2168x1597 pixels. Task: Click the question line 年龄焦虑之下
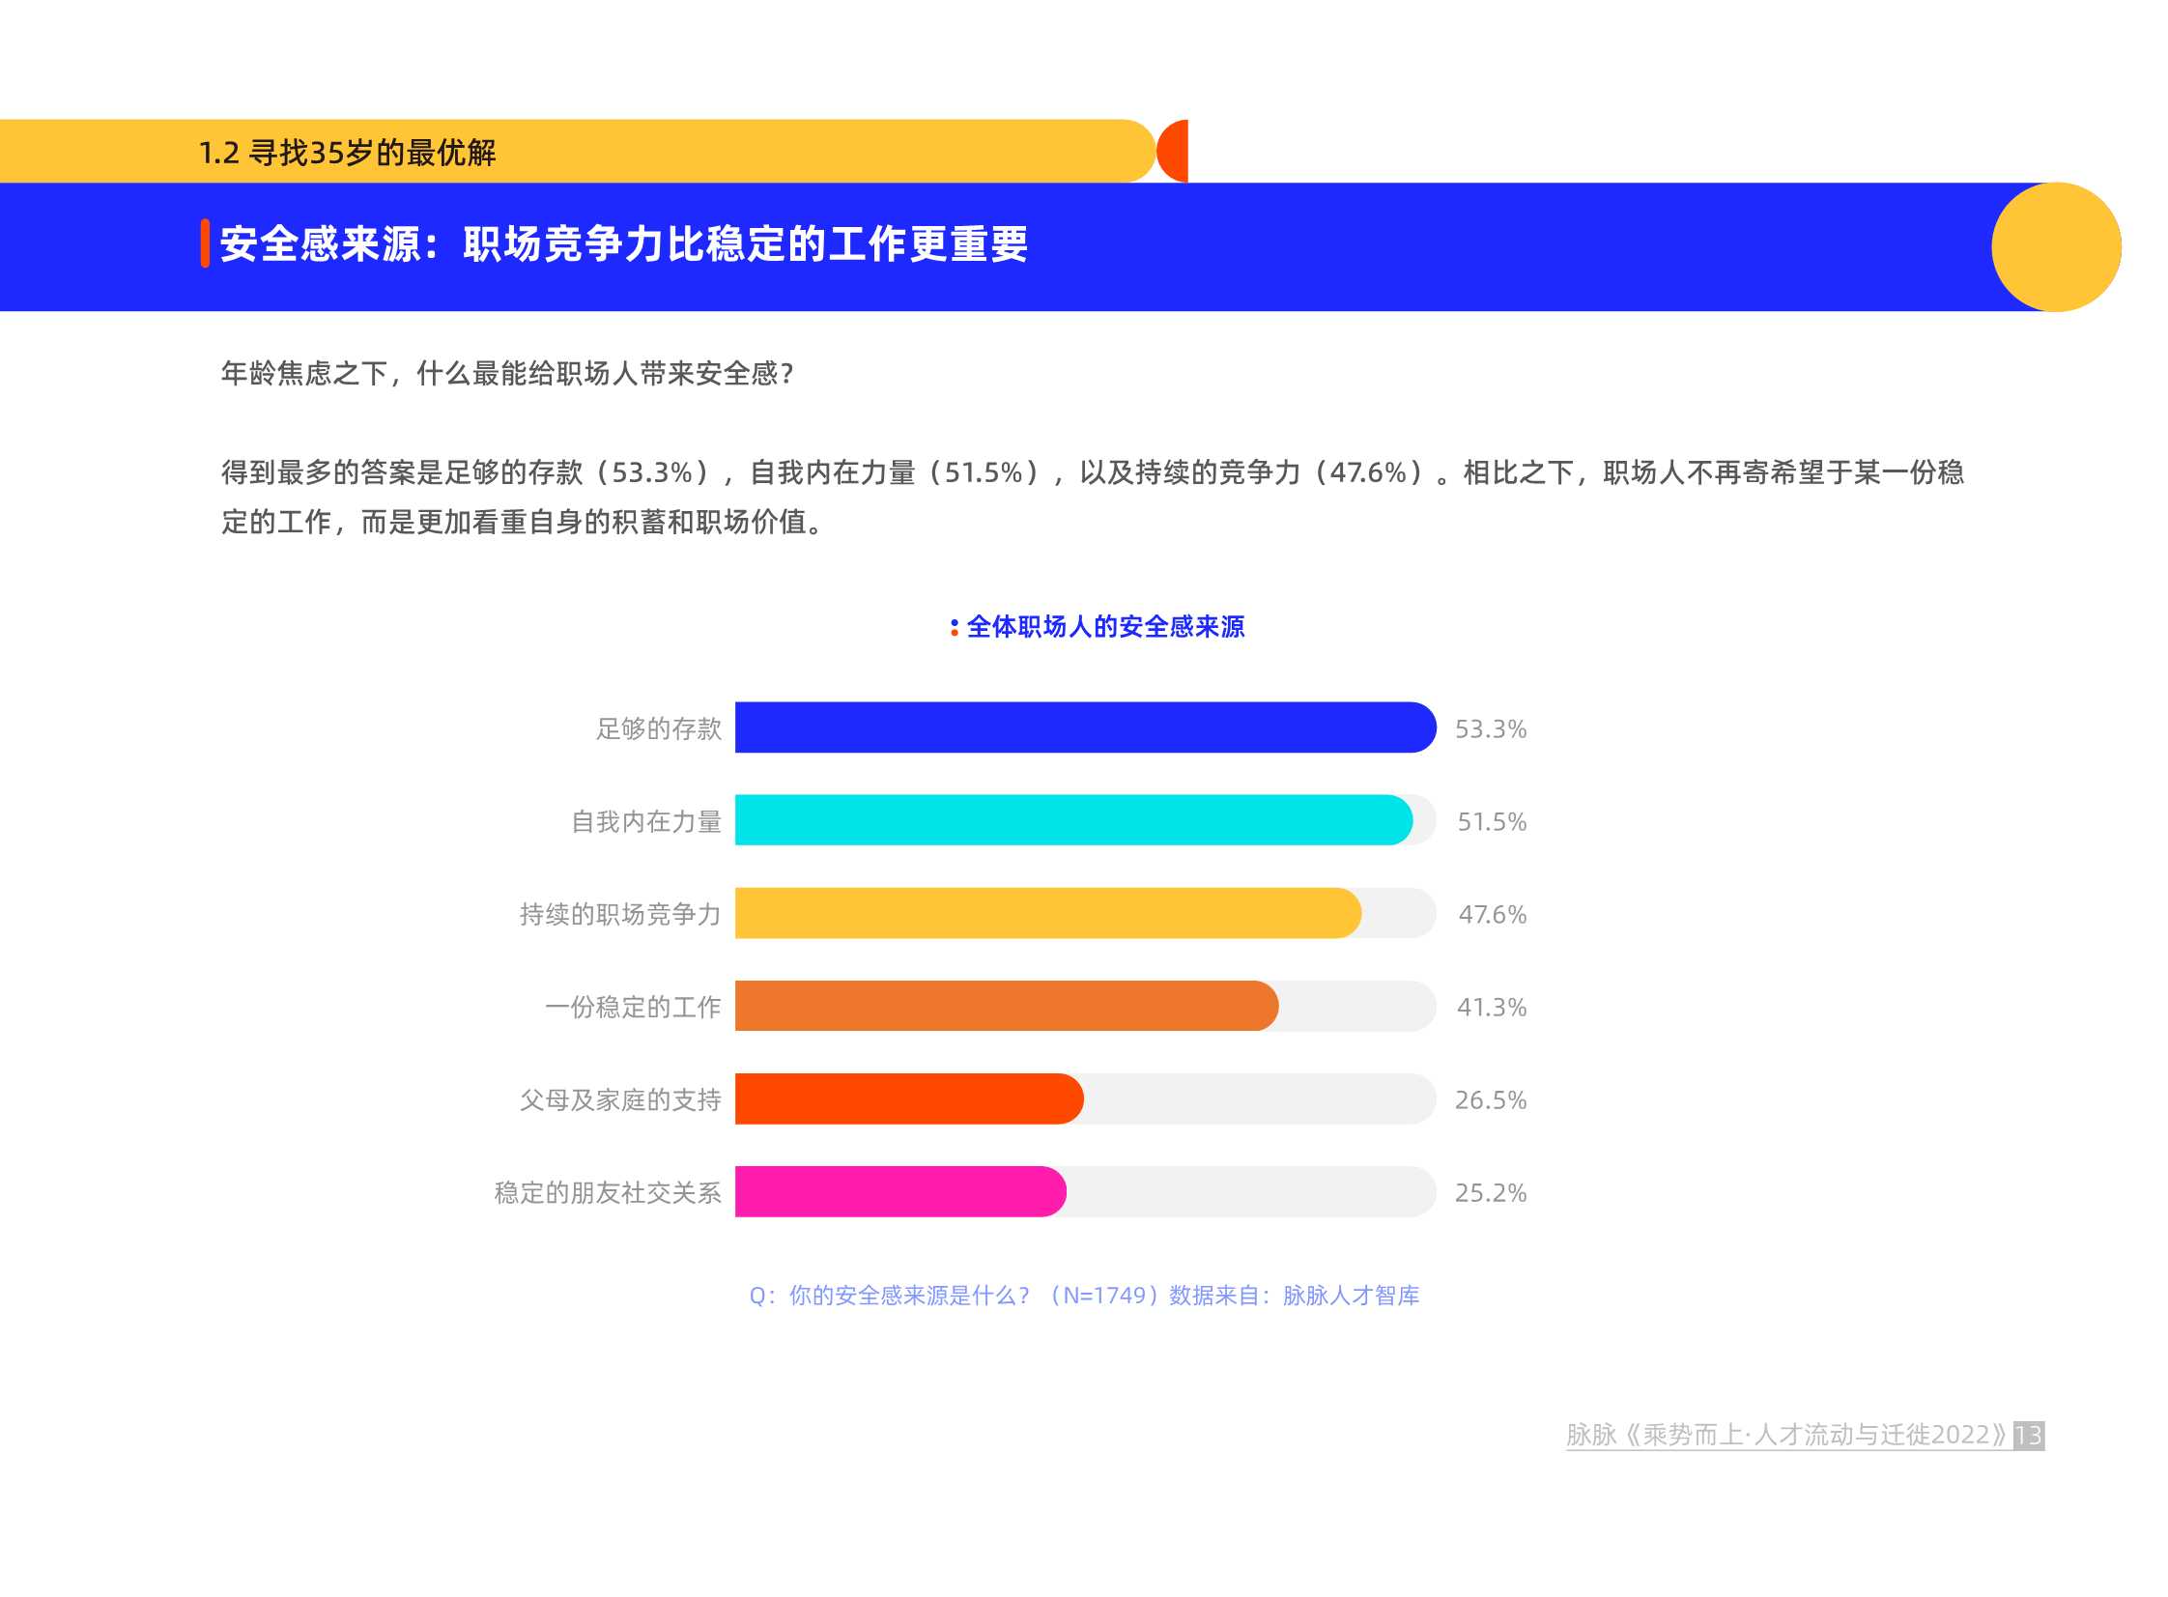[507, 373]
